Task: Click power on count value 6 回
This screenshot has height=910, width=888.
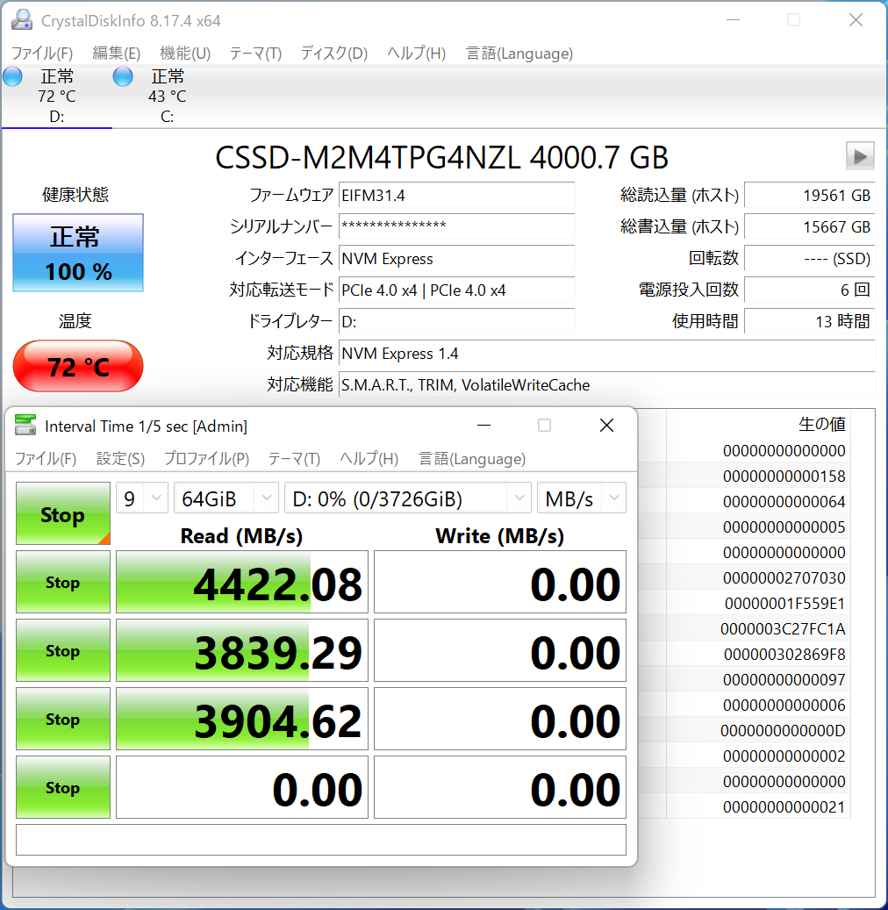Action: pyautogui.click(x=809, y=290)
